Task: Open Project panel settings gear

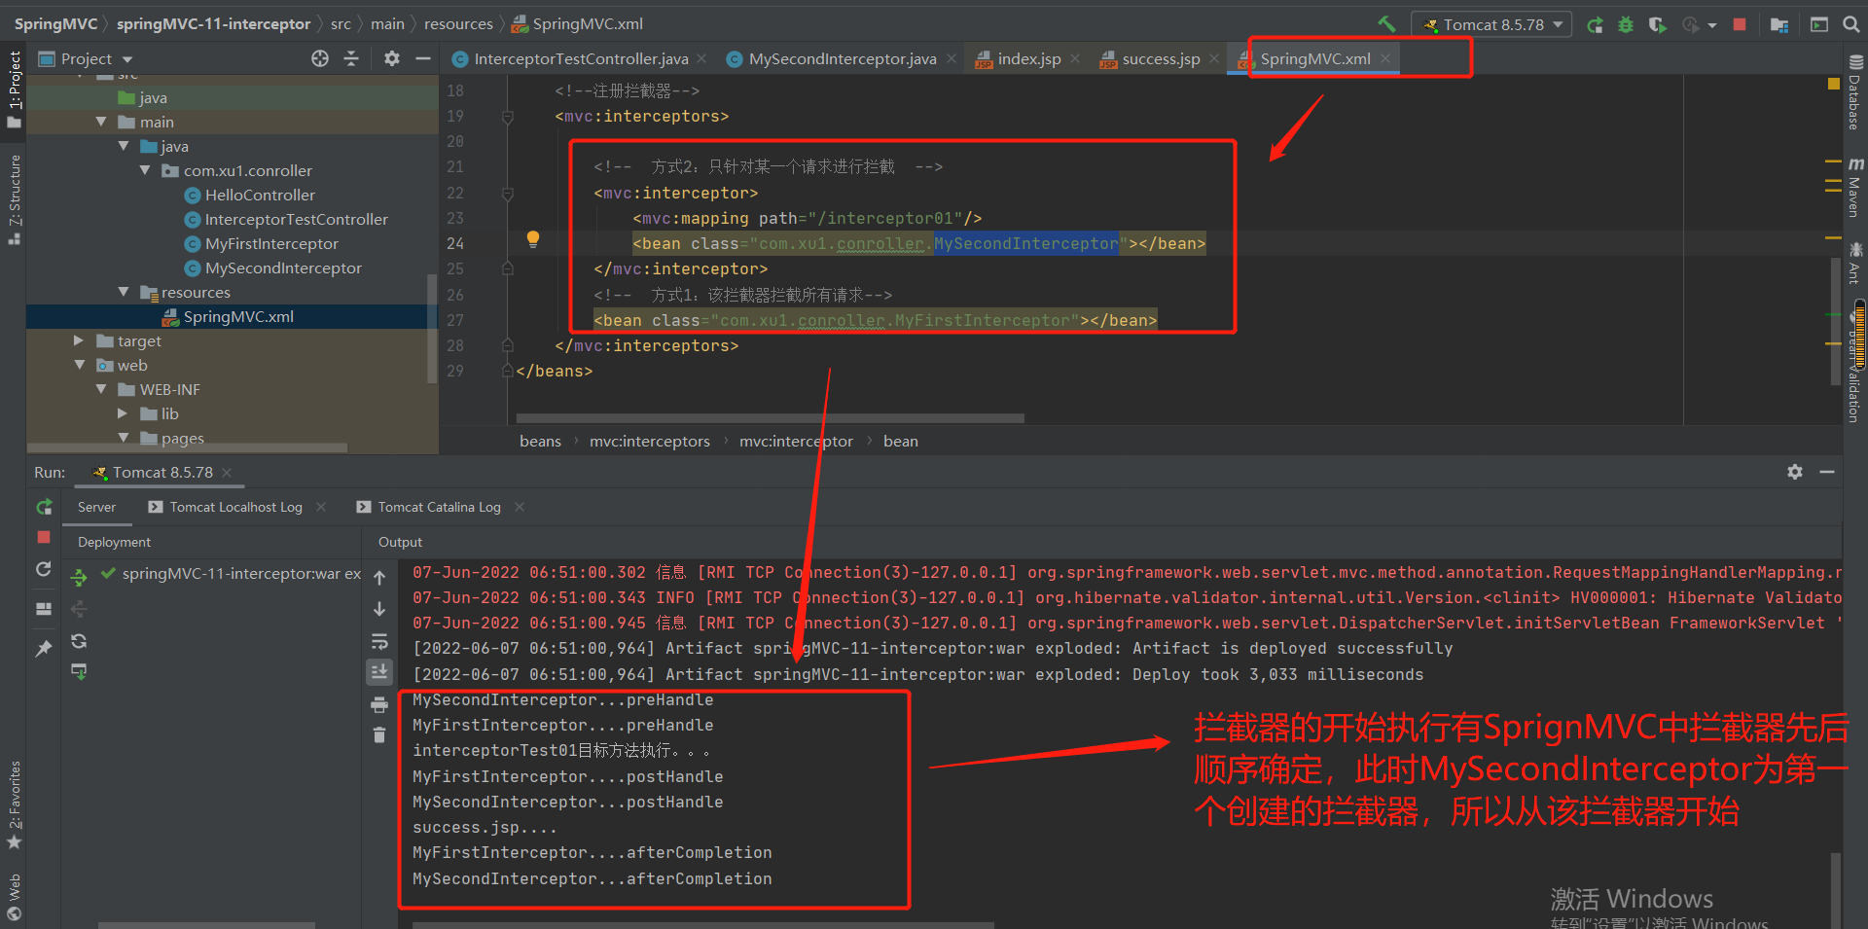Action: [392, 58]
